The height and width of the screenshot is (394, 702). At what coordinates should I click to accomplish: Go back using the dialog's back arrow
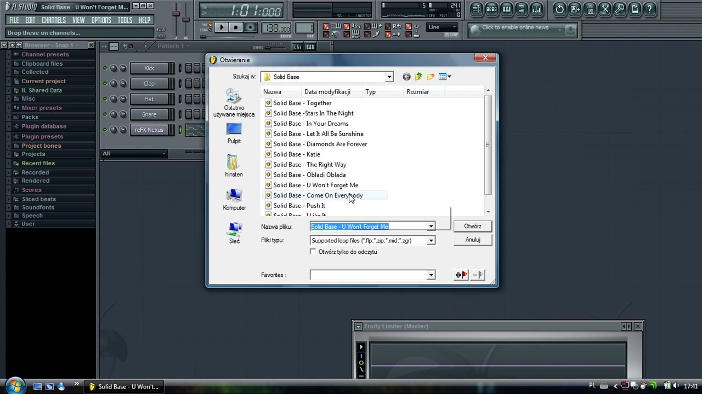click(406, 77)
